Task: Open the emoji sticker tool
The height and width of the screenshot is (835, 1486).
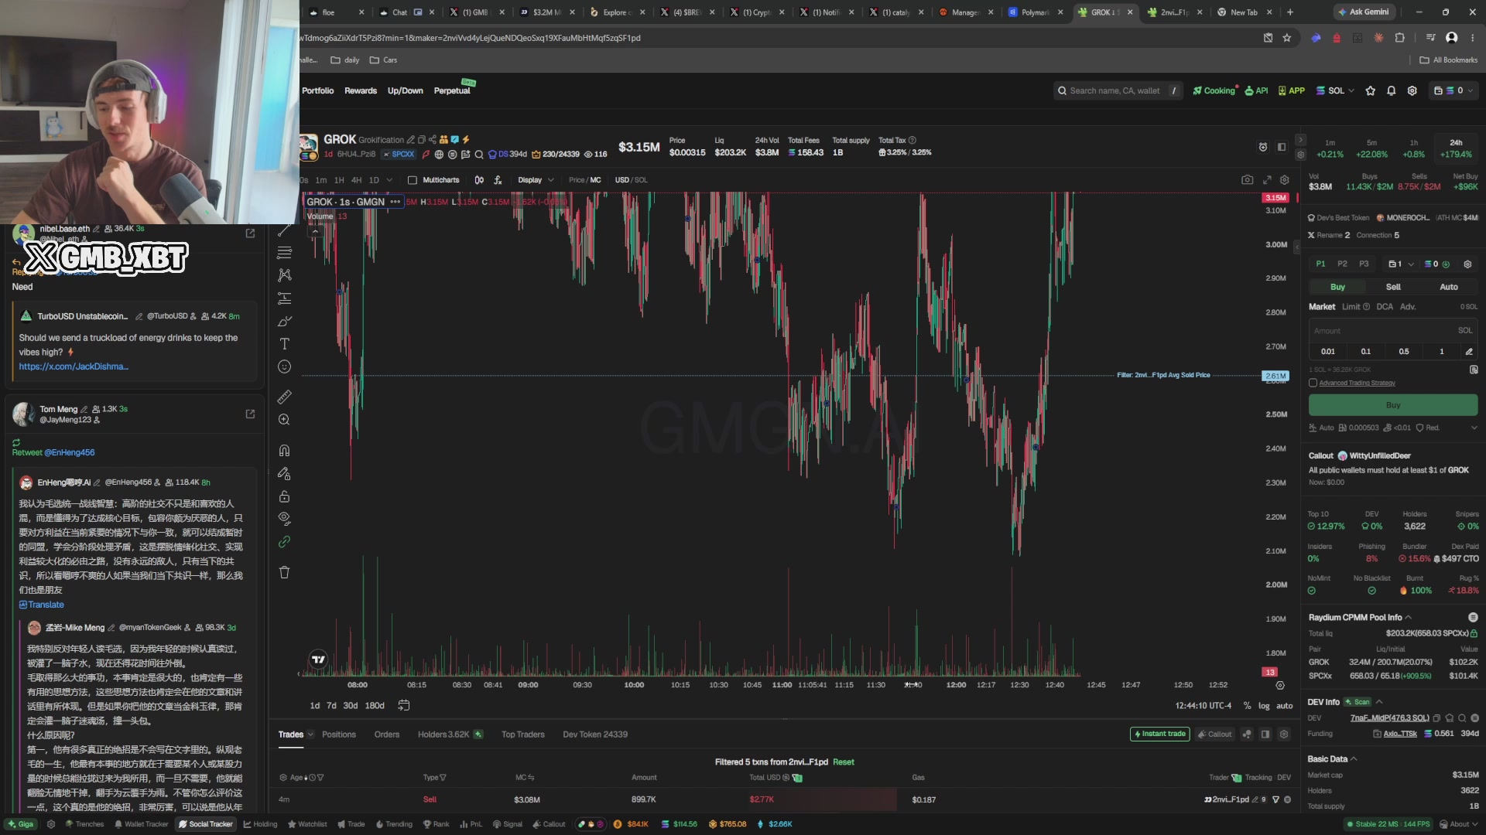Action: (284, 366)
